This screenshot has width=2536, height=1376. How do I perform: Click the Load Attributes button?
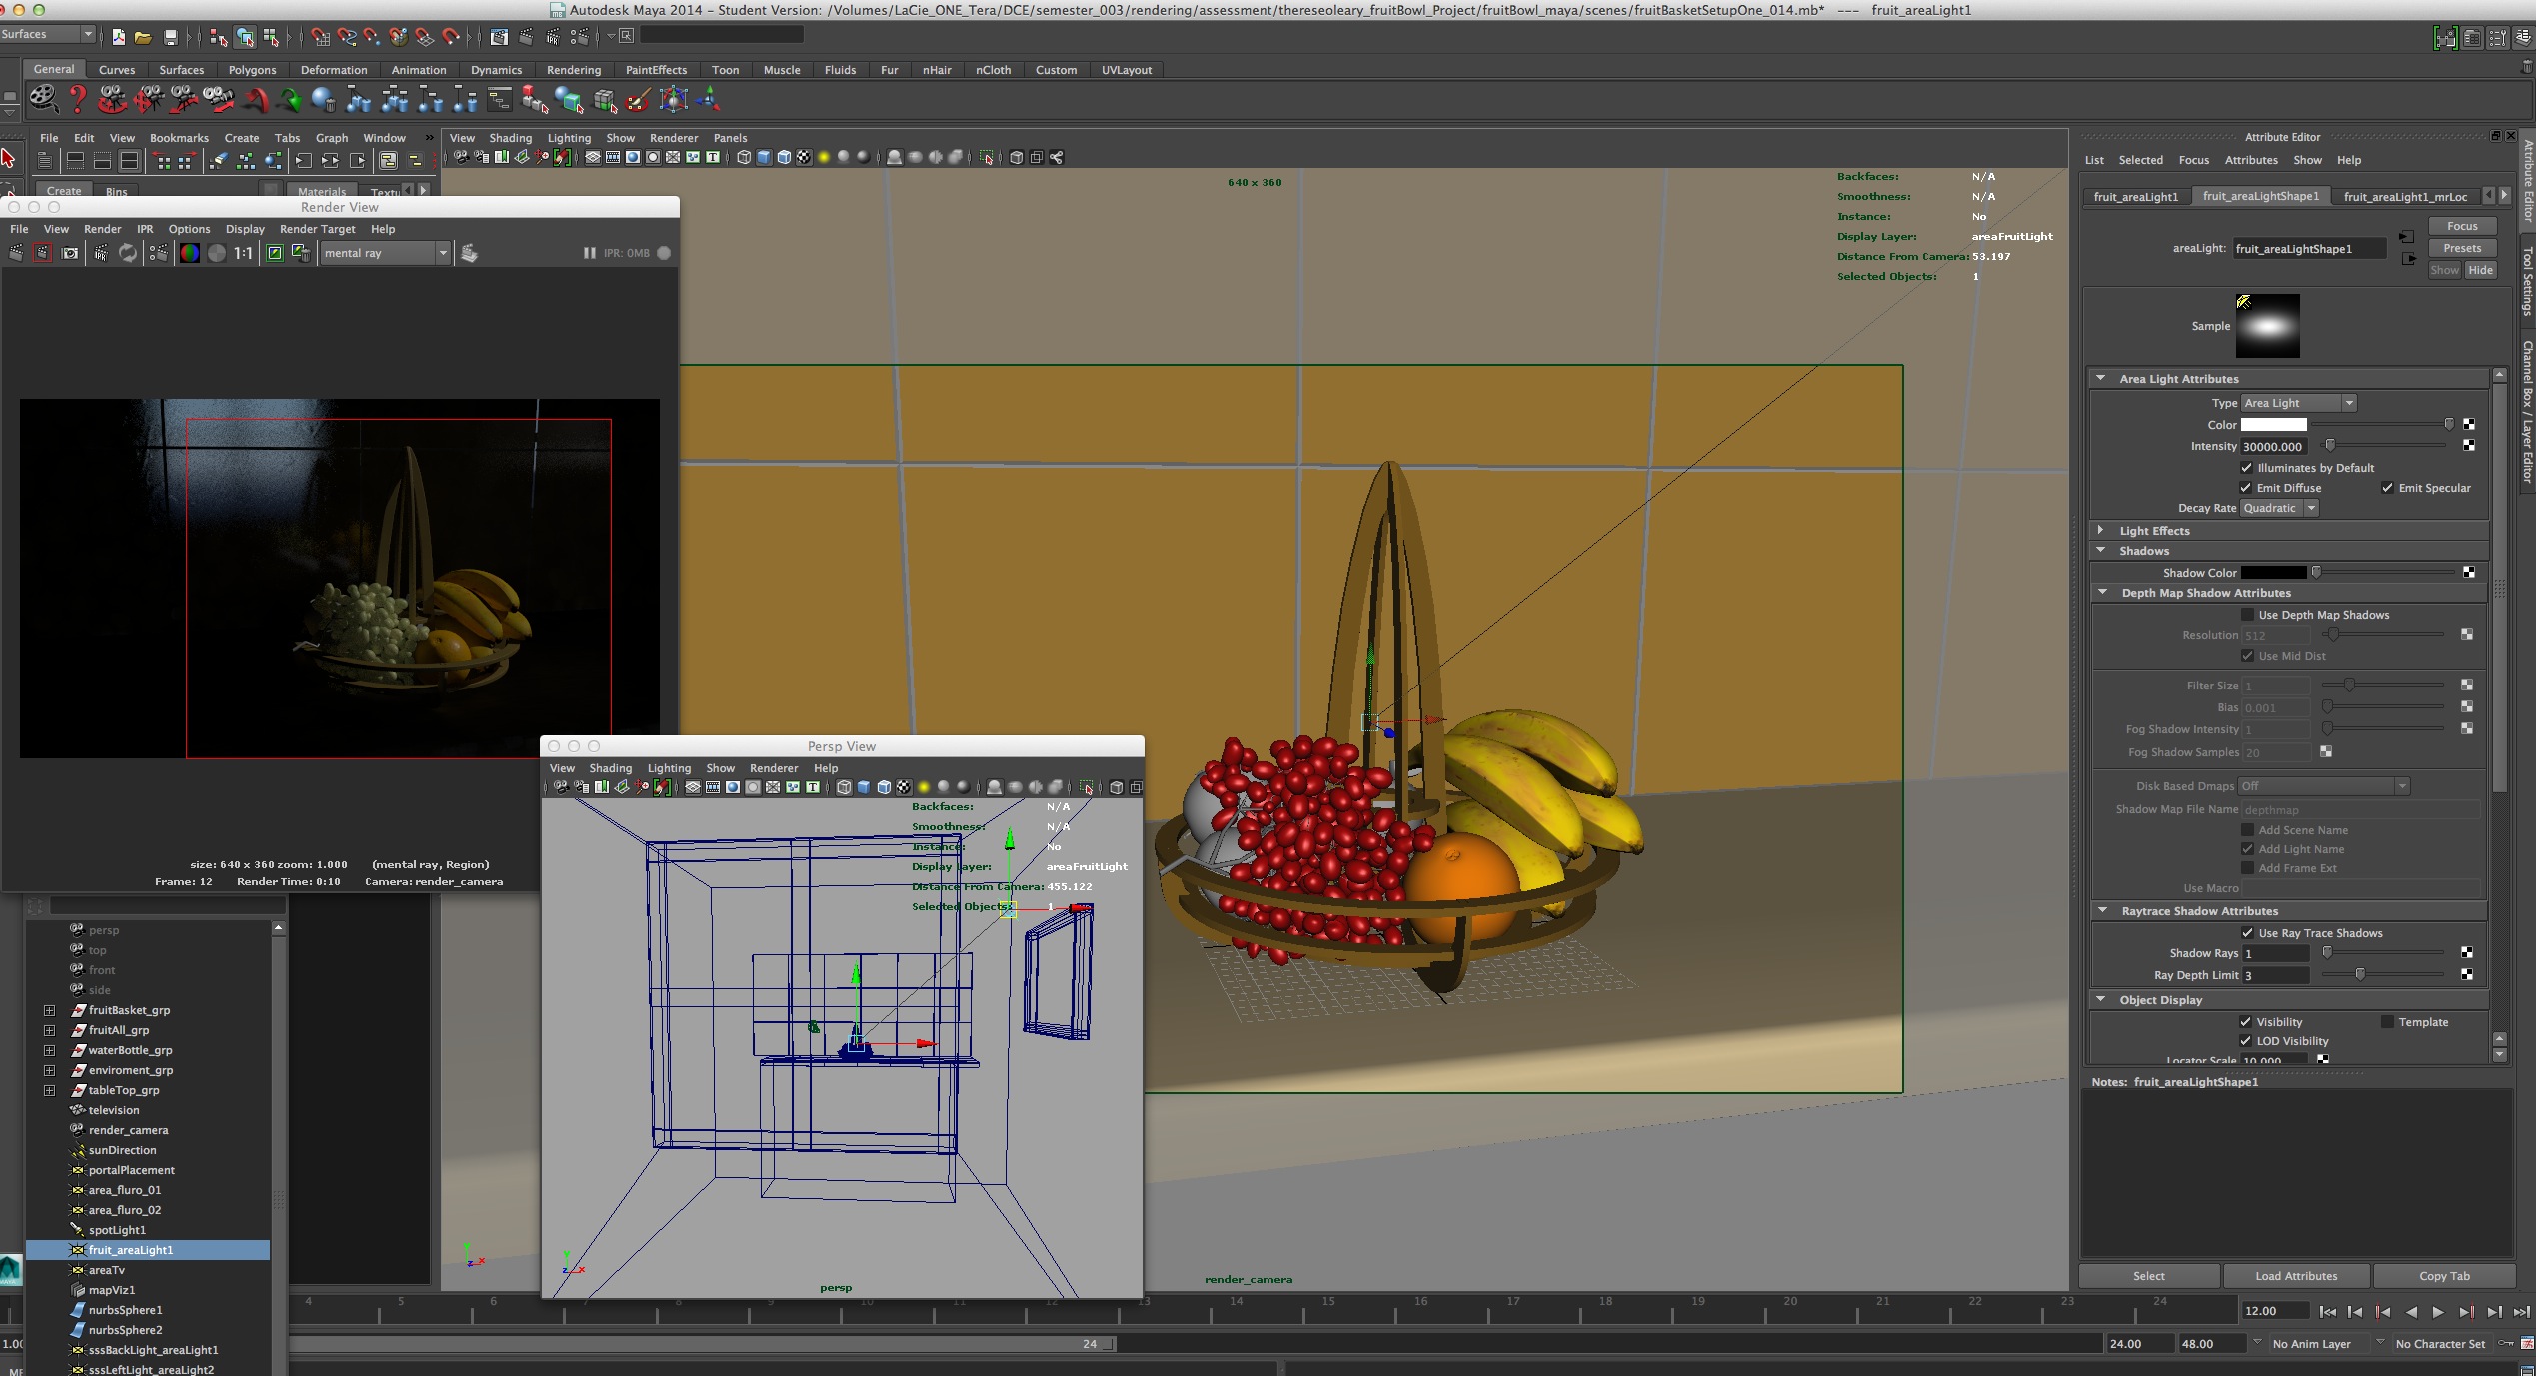[x=2295, y=1276]
